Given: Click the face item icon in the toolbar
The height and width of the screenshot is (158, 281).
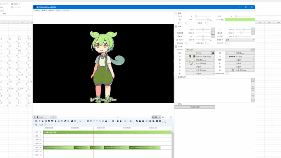Looking at the screenshot, I should click(x=59, y=121).
